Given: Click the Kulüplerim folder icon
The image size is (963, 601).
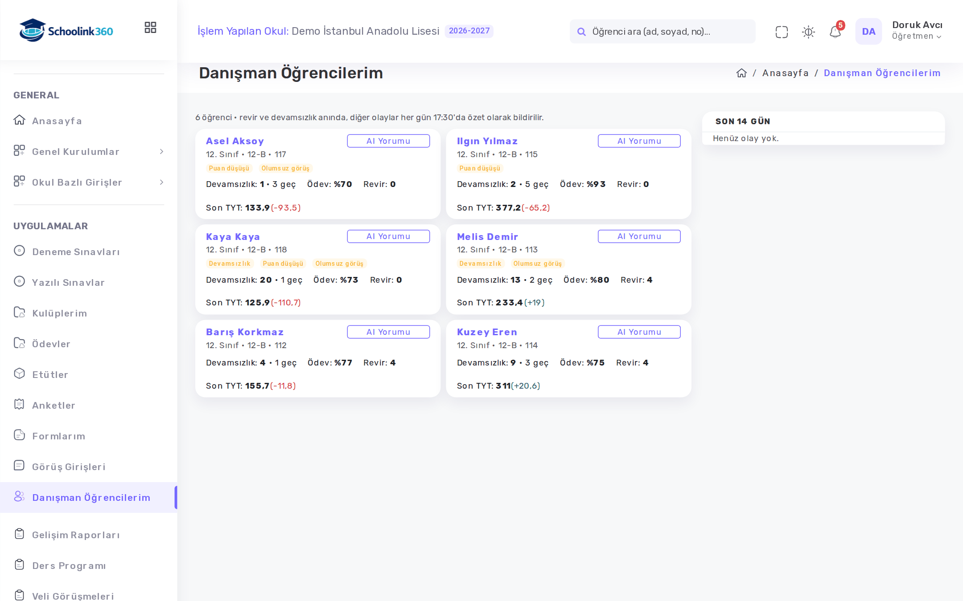Looking at the screenshot, I should [x=19, y=313].
